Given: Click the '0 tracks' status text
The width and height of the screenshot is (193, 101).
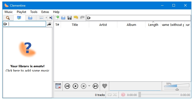Looking at the screenshot, I should [x=100, y=95].
